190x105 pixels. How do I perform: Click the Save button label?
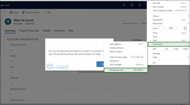16,12
